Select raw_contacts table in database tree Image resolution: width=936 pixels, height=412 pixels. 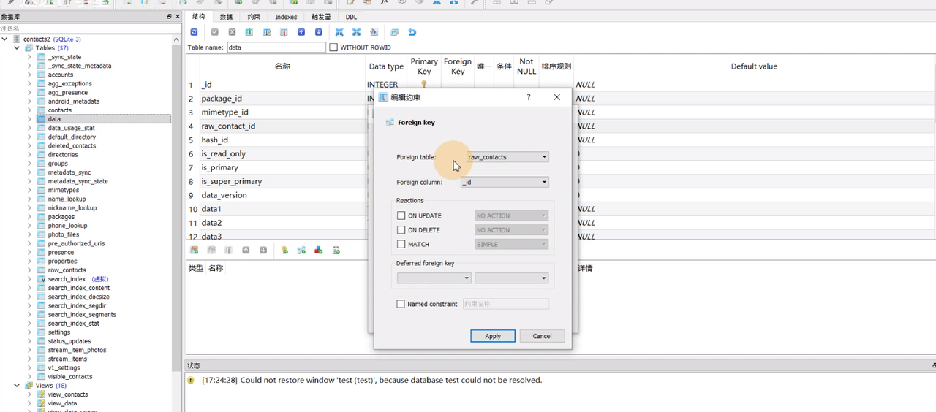(67, 270)
